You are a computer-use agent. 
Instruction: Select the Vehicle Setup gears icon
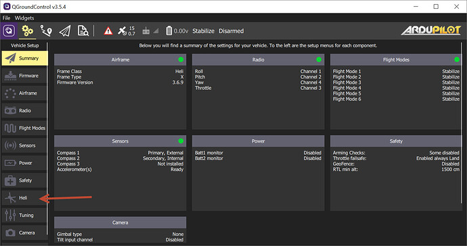27,31
